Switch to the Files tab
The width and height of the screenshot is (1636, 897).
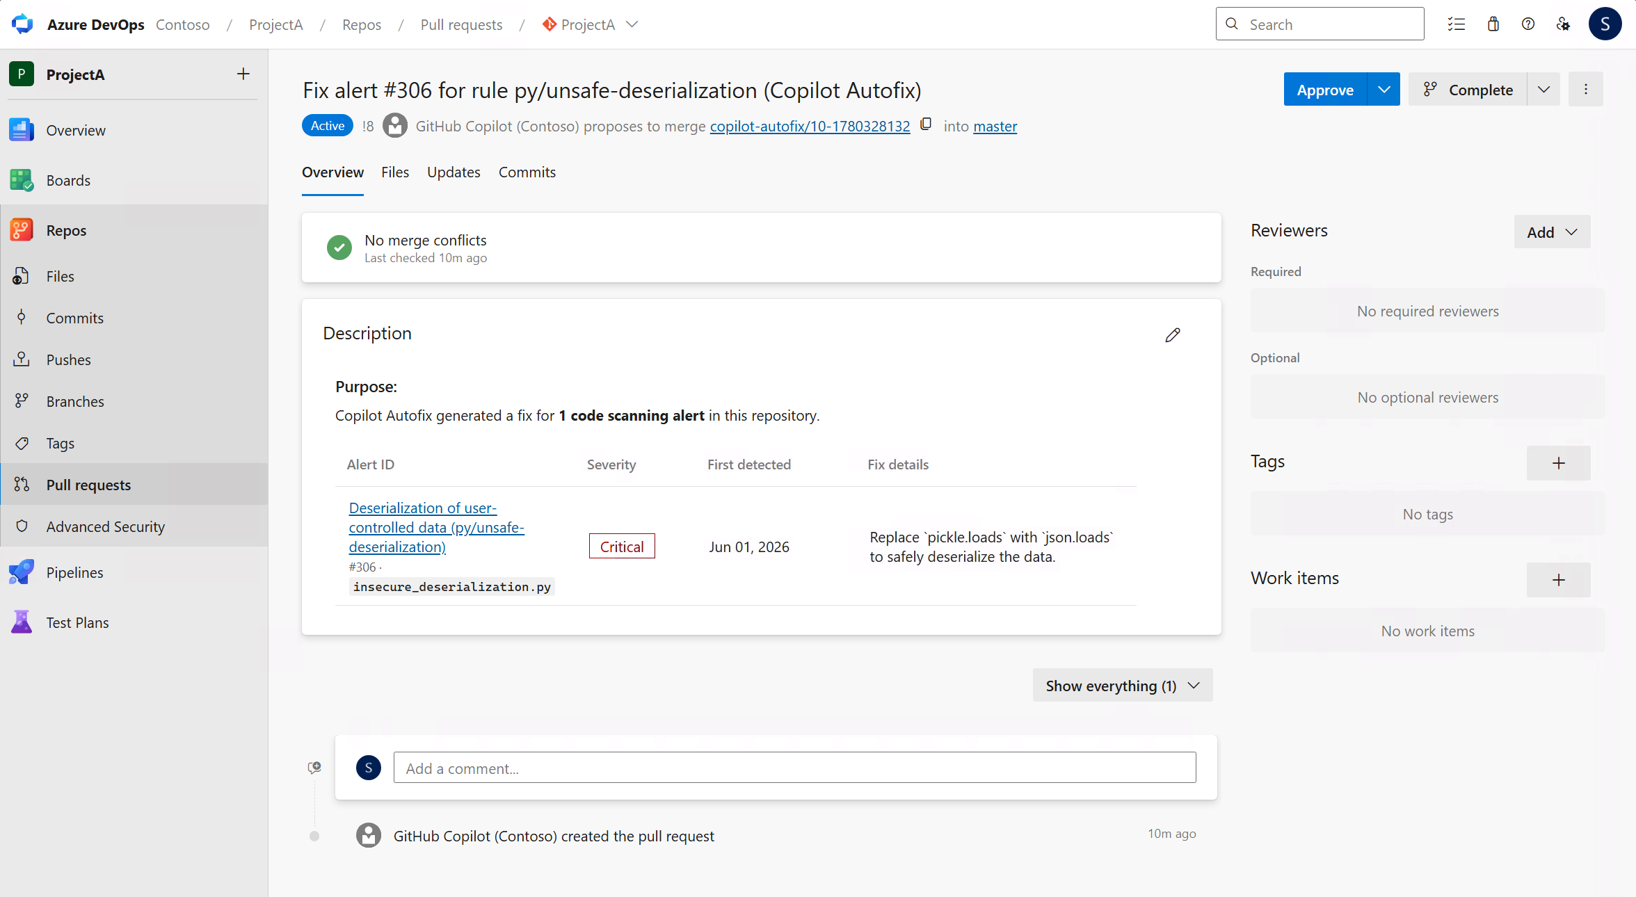tap(395, 172)
